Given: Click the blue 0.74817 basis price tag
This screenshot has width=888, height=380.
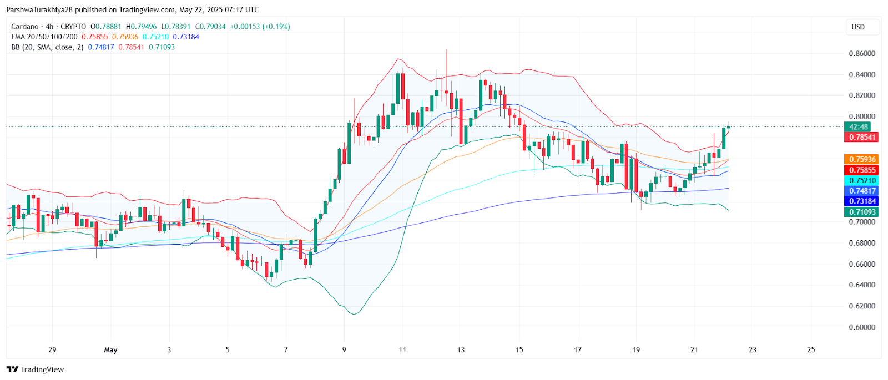Looking at the screenshot, I should coord(862,191).
